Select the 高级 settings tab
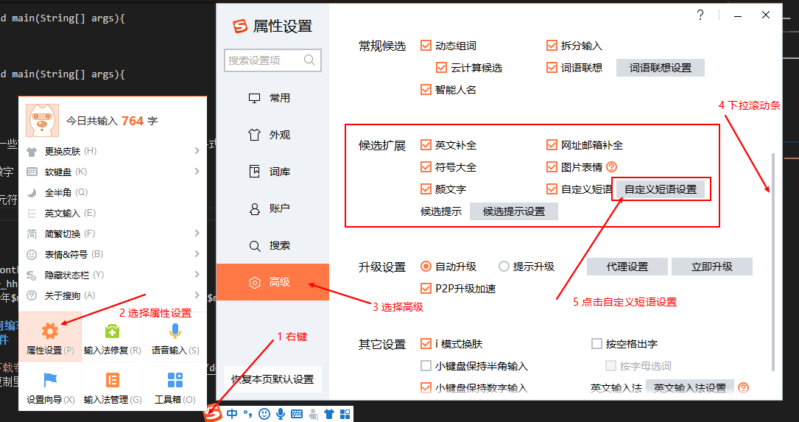 click(x=272, y=282)
